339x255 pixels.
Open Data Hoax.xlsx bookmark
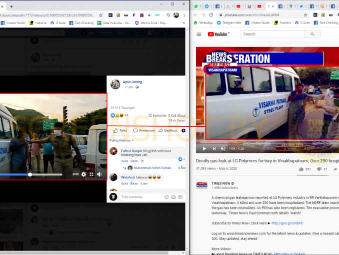[114, 23]
